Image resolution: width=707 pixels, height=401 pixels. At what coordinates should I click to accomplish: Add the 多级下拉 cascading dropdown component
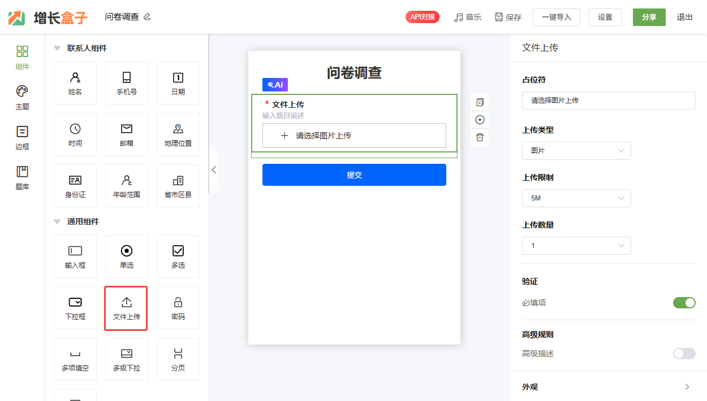(x=127, y=359)
